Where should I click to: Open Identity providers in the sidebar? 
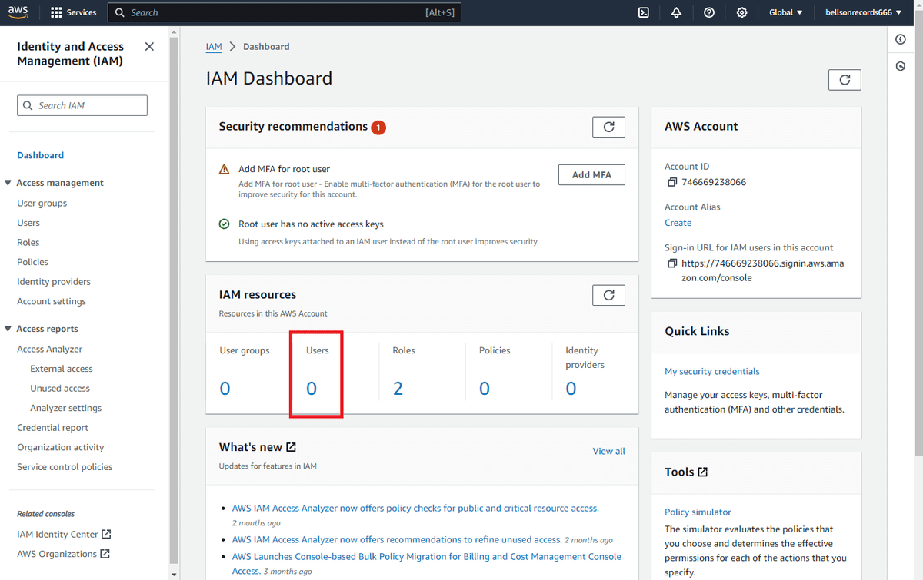click(54, 282)
